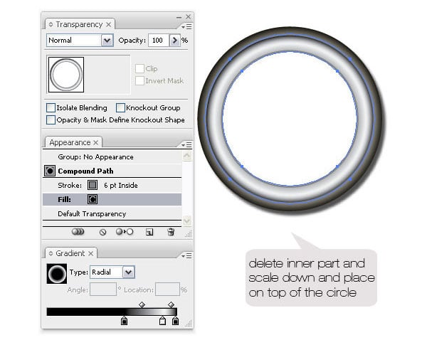Open Gradient panel options menu icon
The image size is (427, 340).
pyautogui.click(x=186, y=255)
